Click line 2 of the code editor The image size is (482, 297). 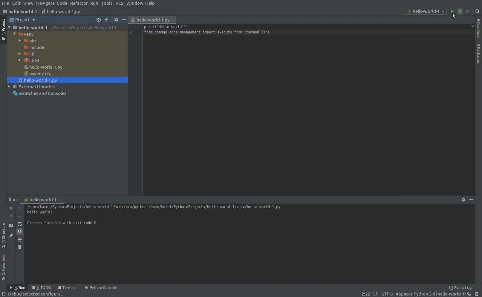pos(207,32)
